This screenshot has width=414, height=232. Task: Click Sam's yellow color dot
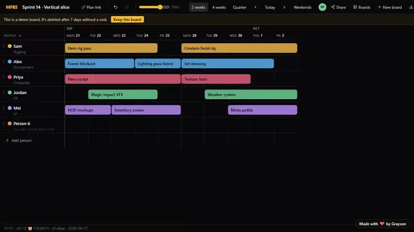(10, 46)
